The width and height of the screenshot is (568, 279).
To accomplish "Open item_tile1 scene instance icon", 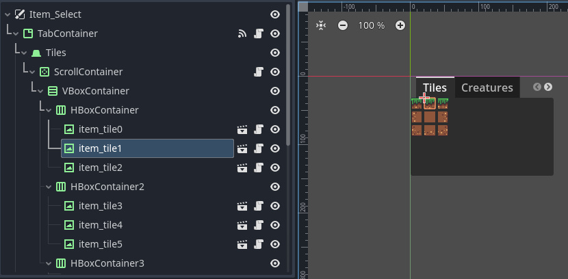I will [242, 148].
